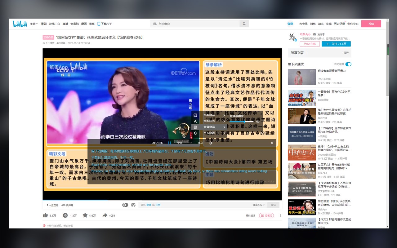The image size is (397, 248).
Task: Select 英文 as the target language
Action: [x=200, y=143]
